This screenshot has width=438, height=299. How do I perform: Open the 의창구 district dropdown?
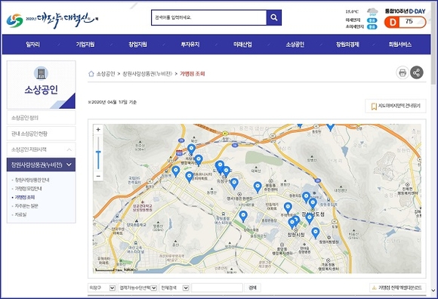click(102, 288)
